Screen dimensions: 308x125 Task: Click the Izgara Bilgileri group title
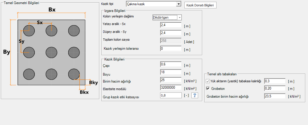point(115,11)
